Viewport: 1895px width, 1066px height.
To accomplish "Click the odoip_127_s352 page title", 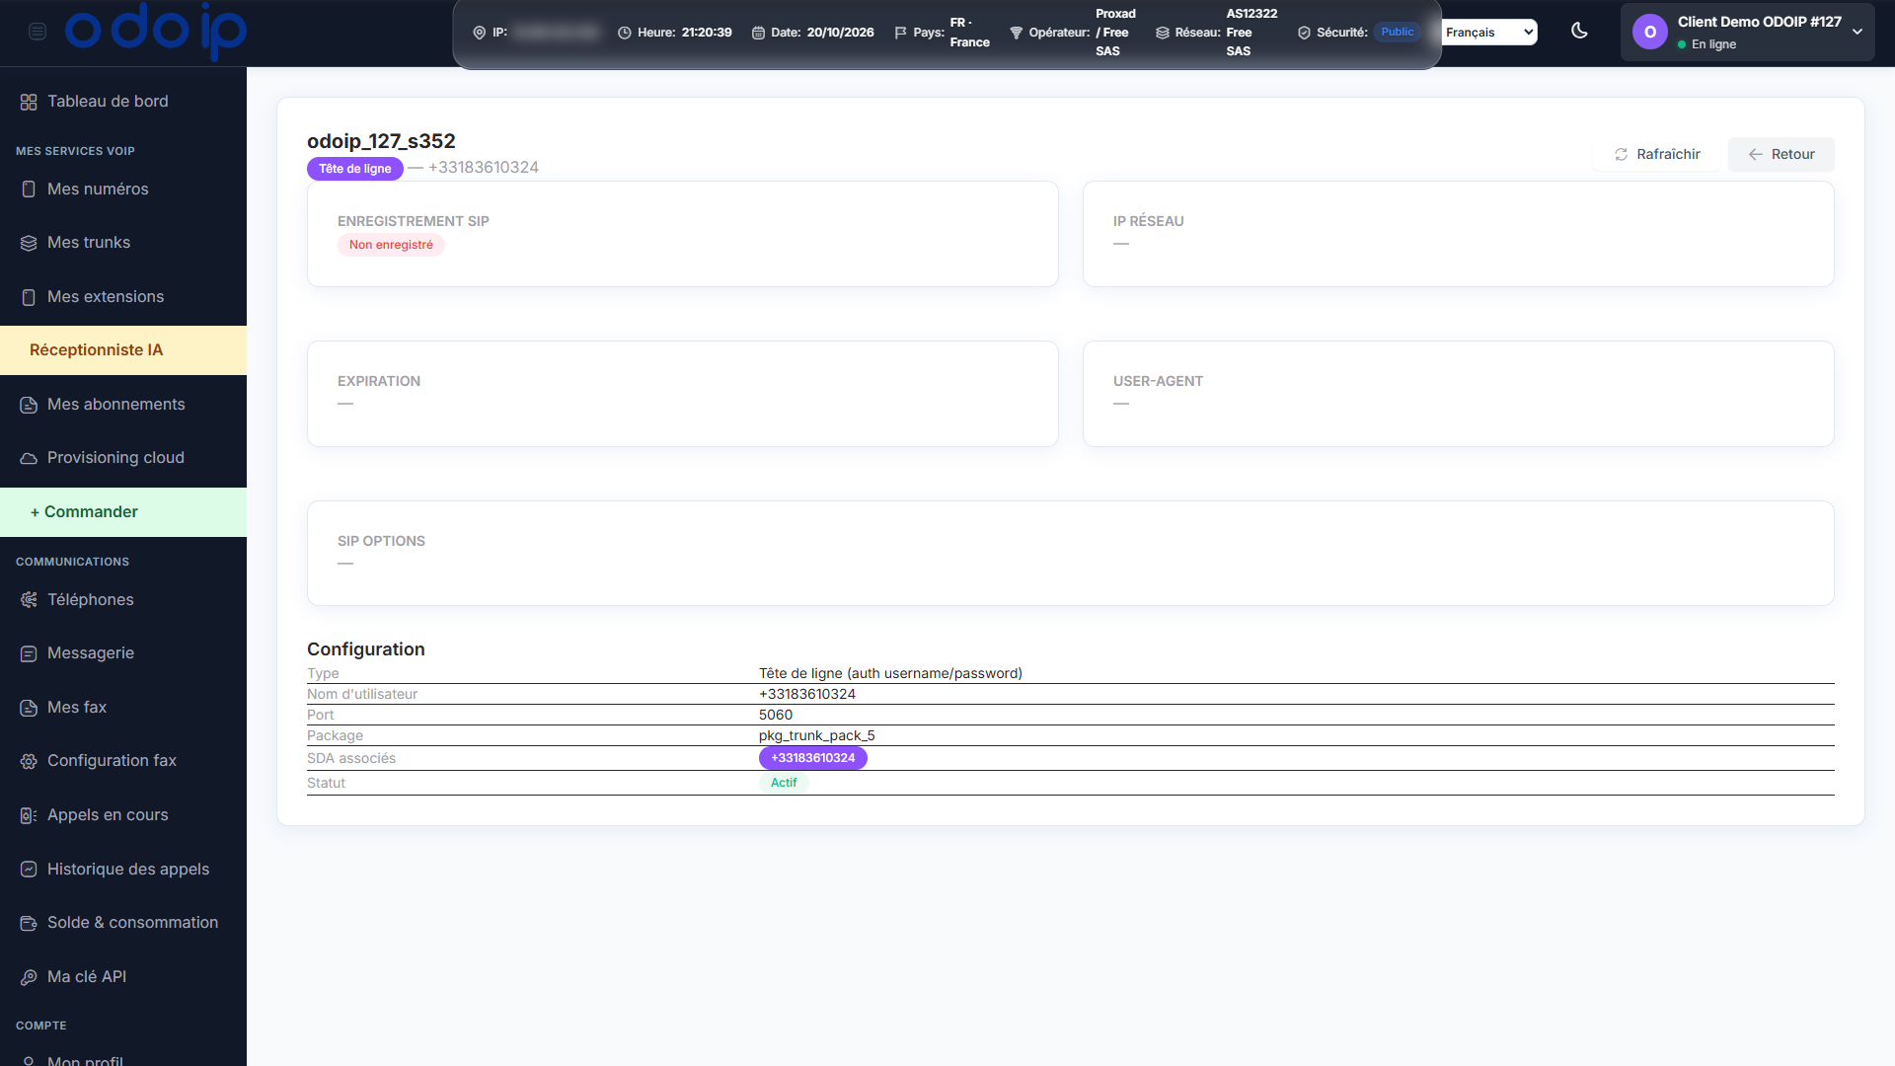I will [x=381, y=141].
